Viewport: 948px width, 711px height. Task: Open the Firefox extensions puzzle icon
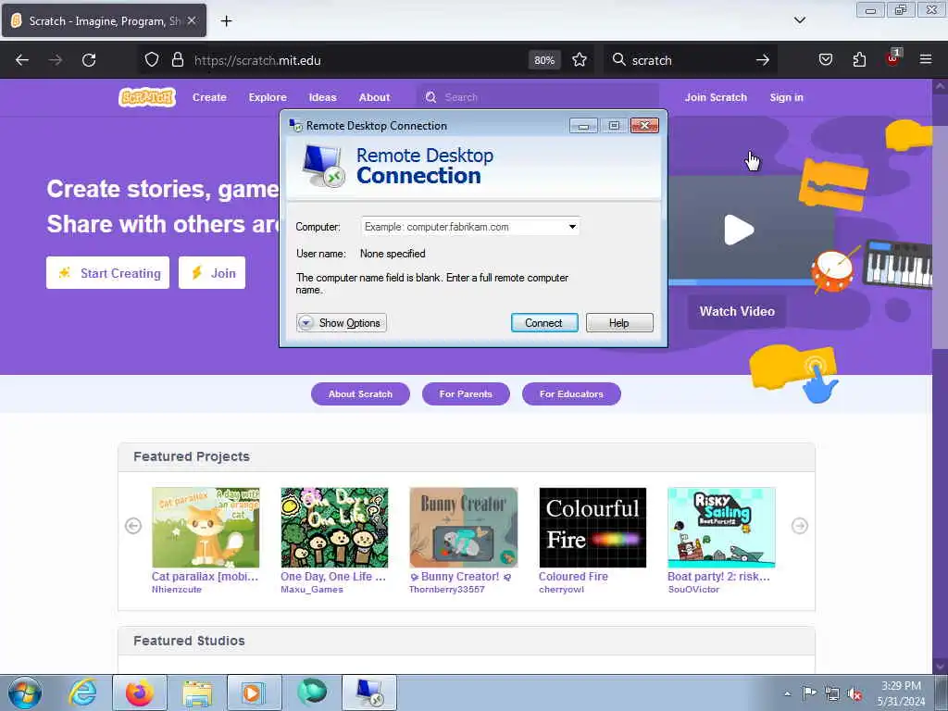tap(859, 60)
